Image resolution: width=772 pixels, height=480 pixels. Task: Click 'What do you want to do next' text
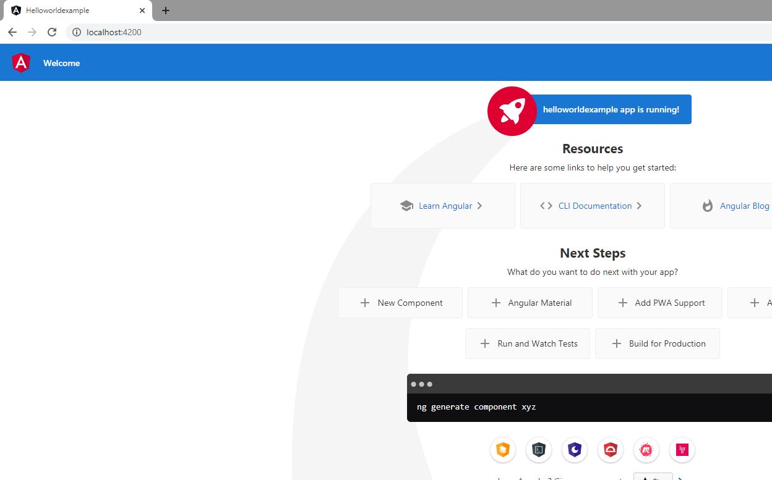tap(593, 272)
